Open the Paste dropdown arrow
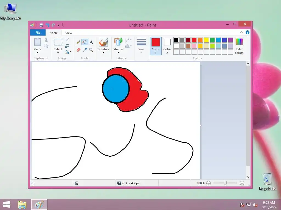Screen dimensions: 281x210 click(x=37, y=53)
